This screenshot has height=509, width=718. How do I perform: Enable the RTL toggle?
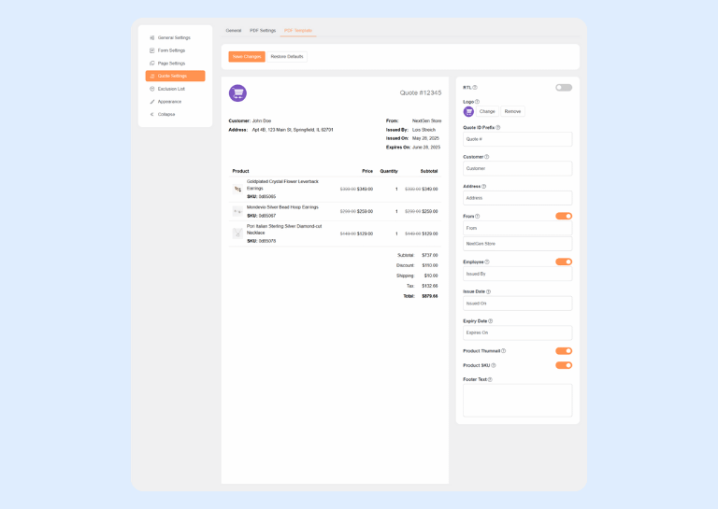click(x=564, y=88)
